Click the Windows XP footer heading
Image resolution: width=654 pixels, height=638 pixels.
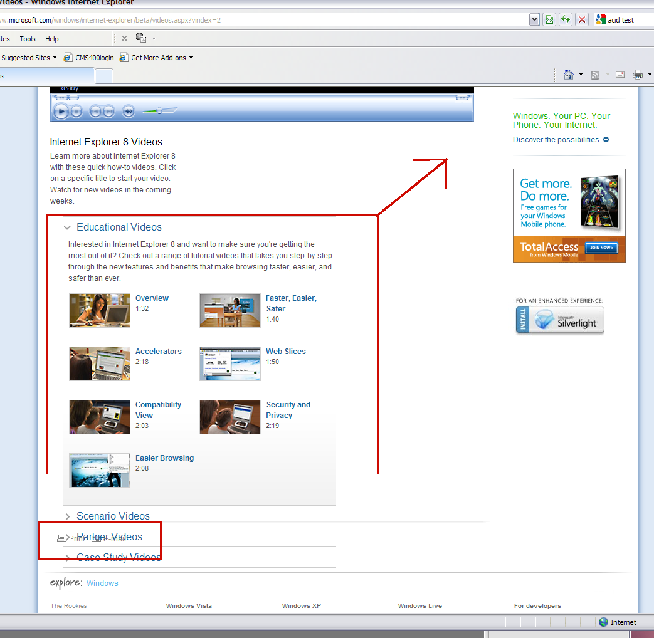pyautogui.click(x=301, y=606)
